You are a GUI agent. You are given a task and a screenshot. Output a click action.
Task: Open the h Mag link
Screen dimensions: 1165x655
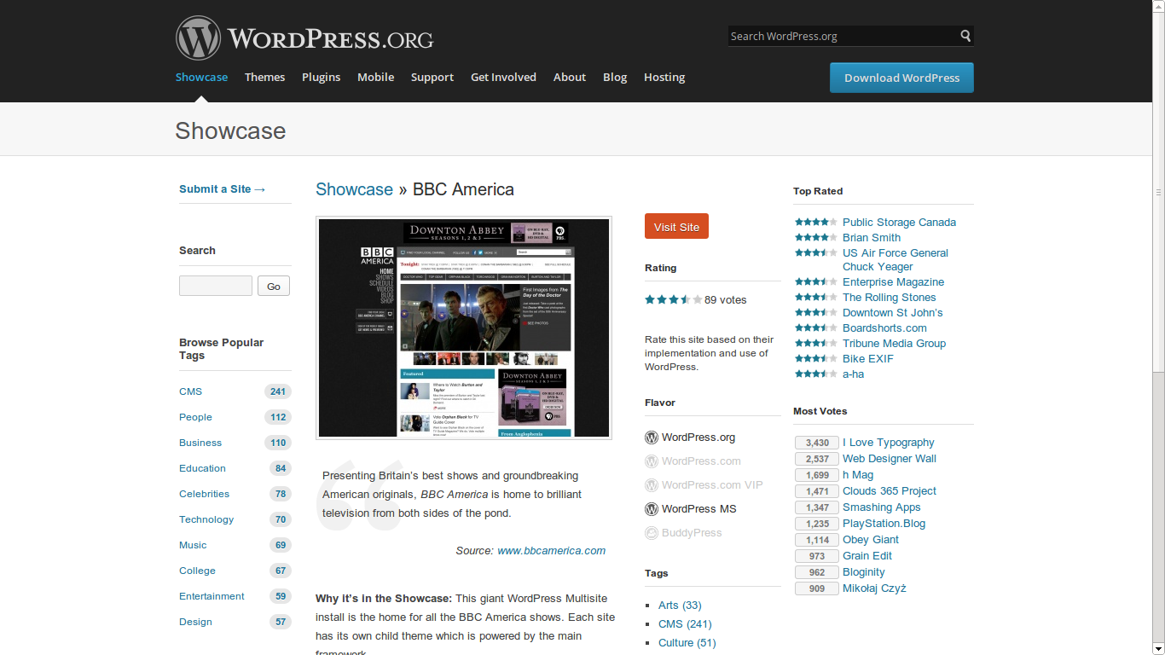[x=858, y=474]
